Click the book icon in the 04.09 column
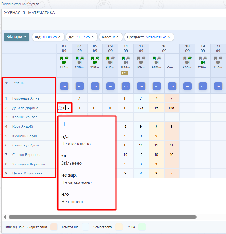Image resolution: width=226 pixels, height=234 pixels. pos(82,58)
